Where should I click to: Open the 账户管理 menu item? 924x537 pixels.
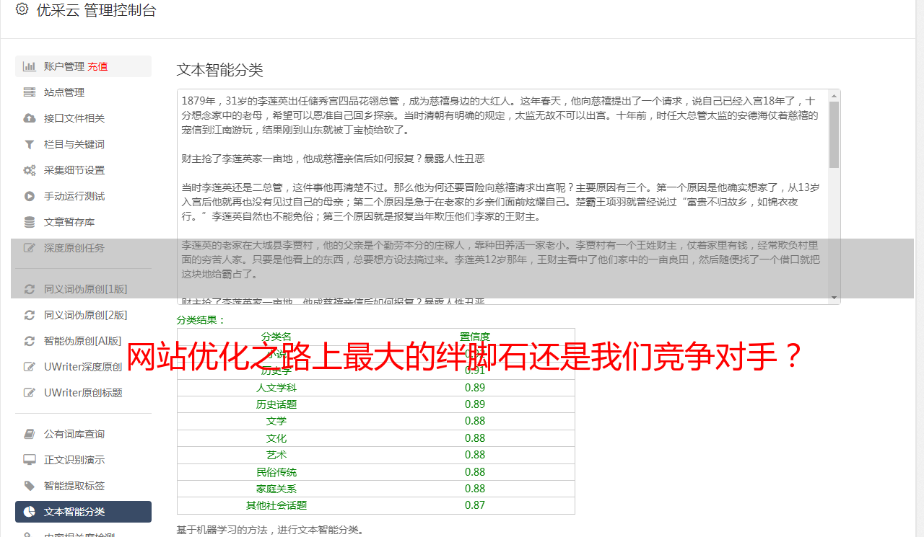(83, 66)
